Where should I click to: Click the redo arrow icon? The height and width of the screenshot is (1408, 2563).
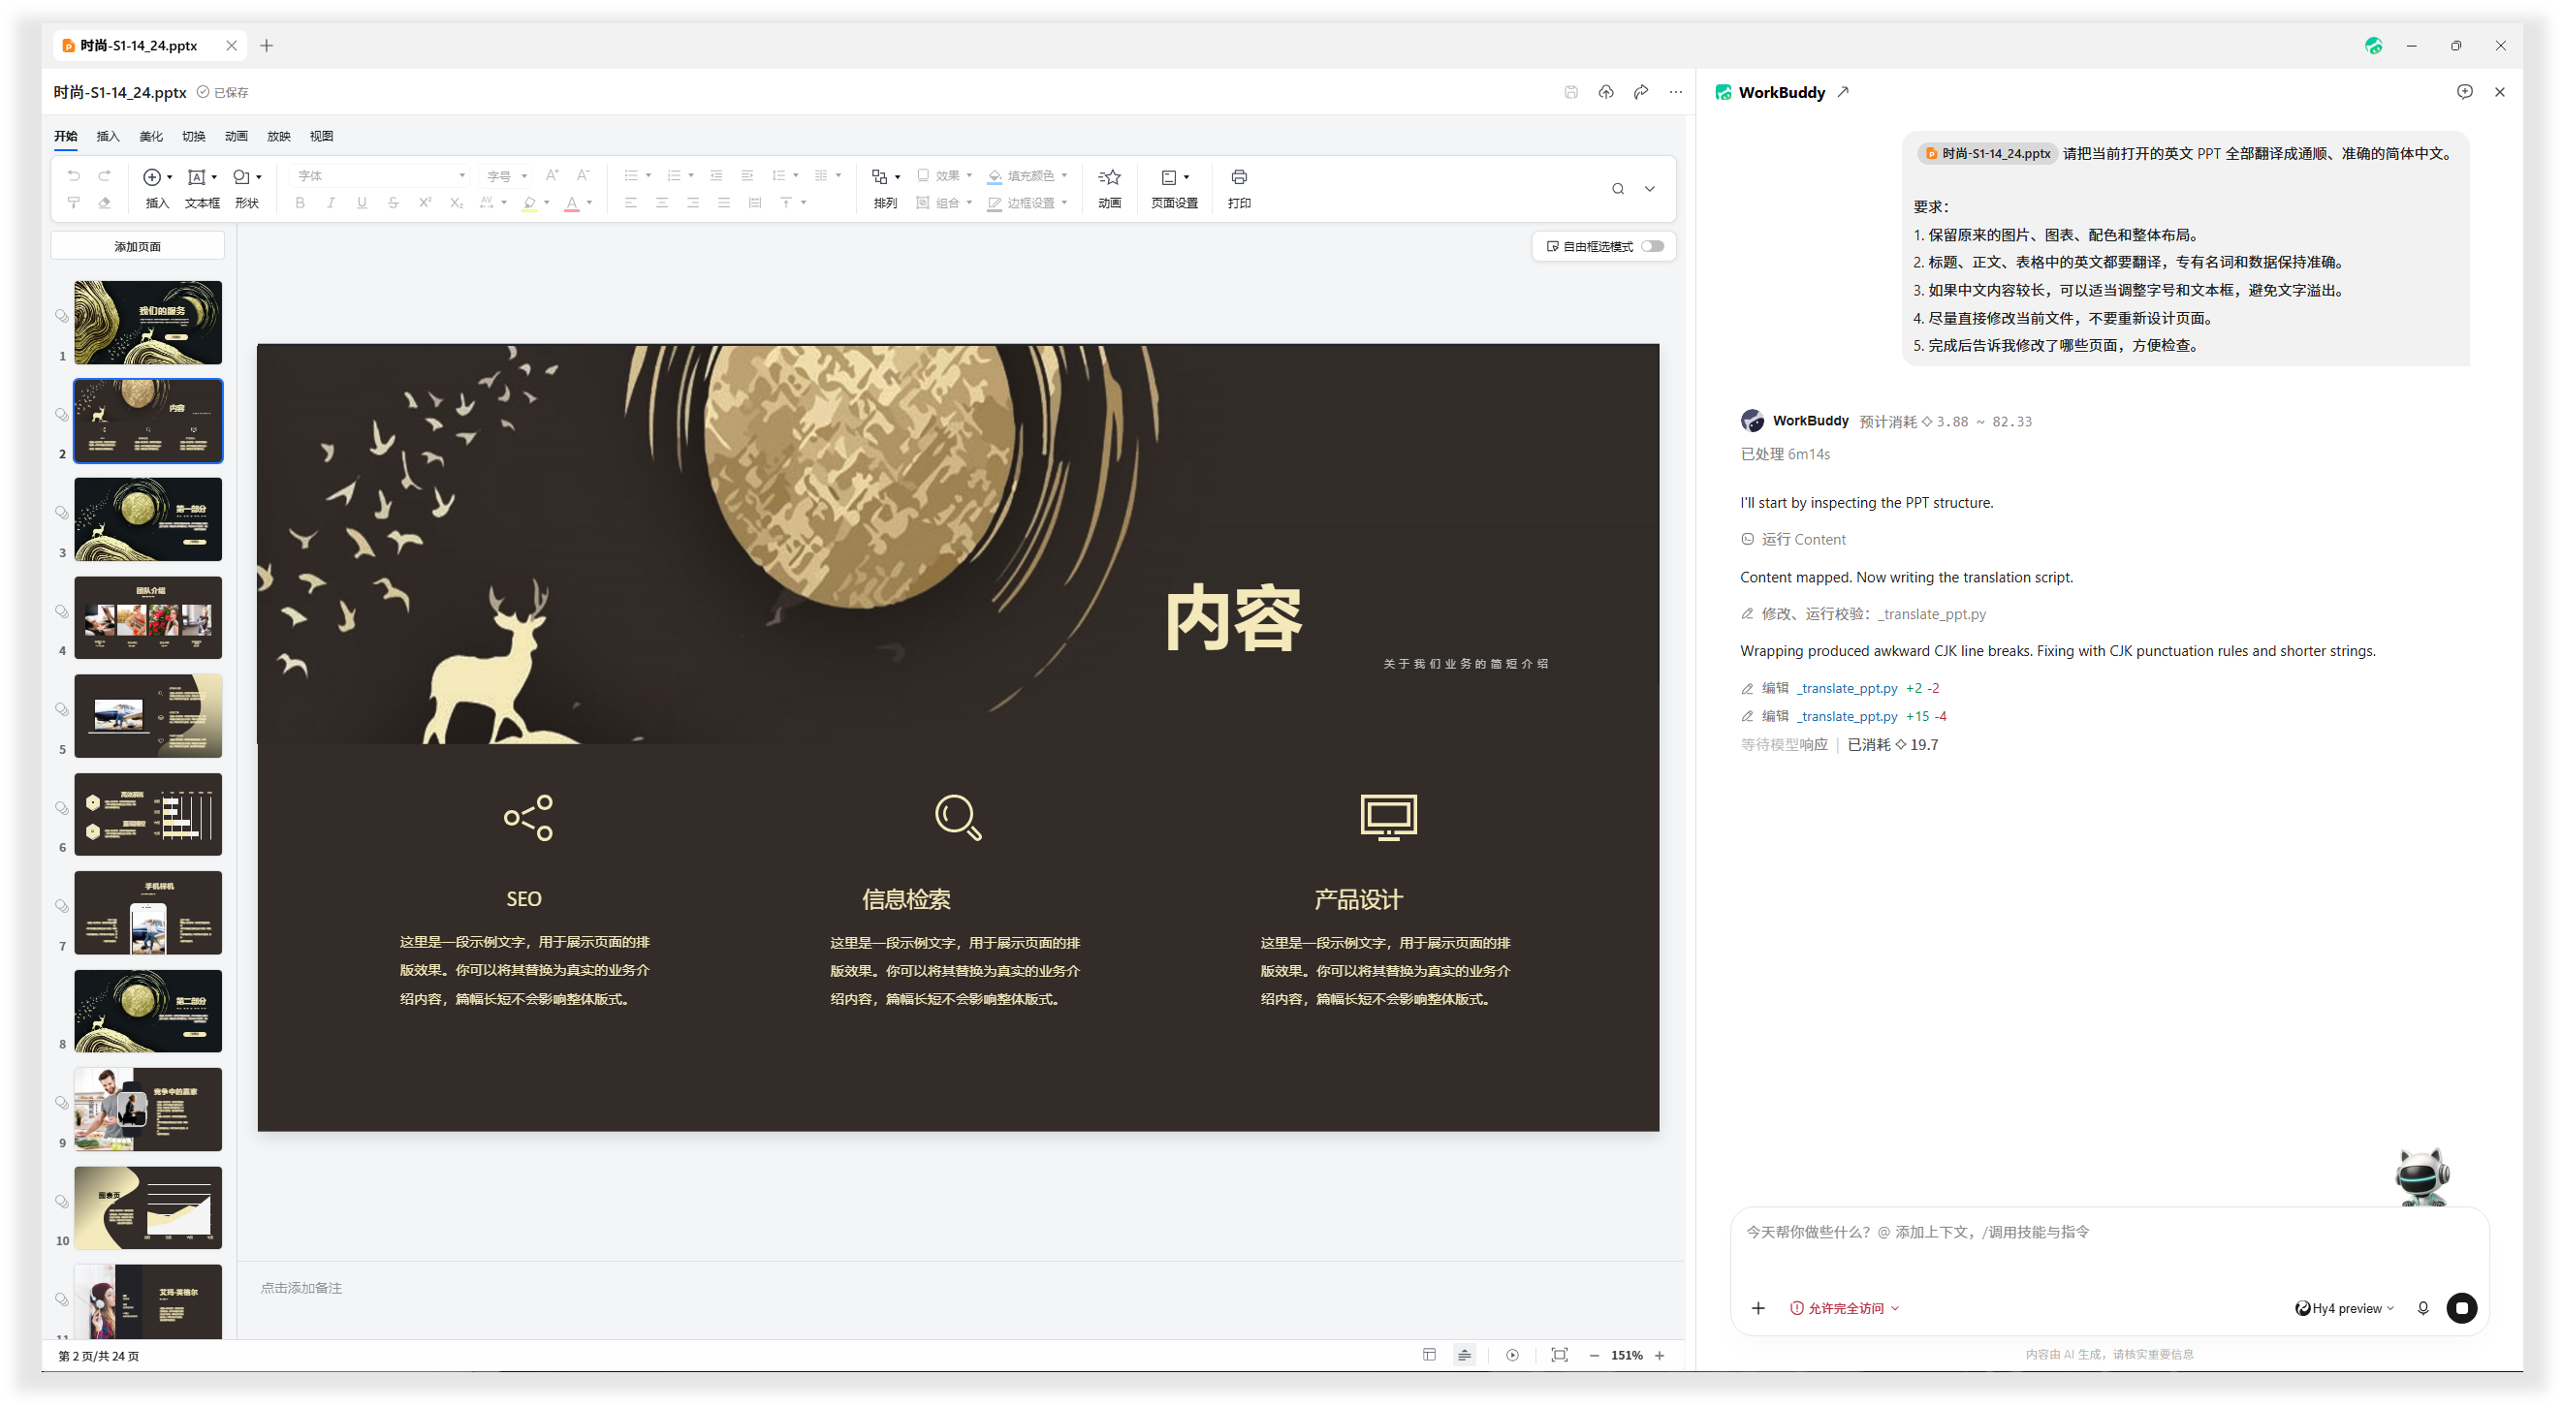pos(105,176)
